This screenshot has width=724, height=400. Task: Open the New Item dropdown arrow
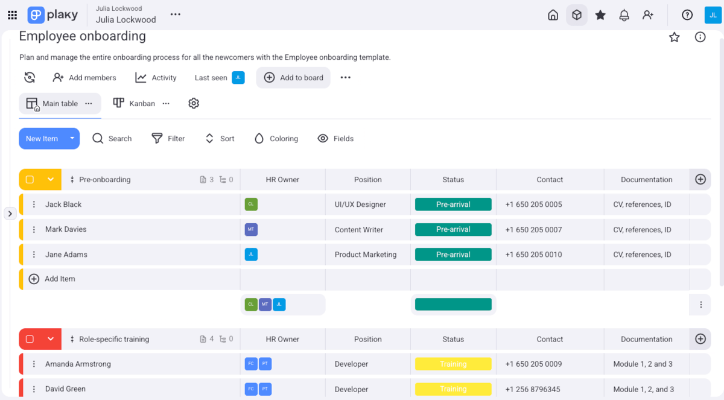pyautogui.click(x=72, y=138)
